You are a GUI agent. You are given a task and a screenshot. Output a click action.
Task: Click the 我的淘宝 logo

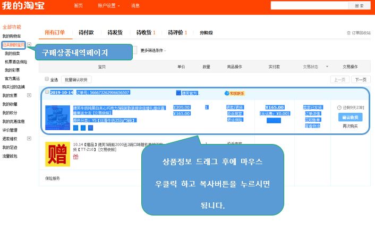pos(23,5)
